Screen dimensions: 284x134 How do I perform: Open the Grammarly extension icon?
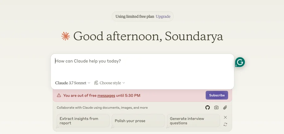[240, 62]
